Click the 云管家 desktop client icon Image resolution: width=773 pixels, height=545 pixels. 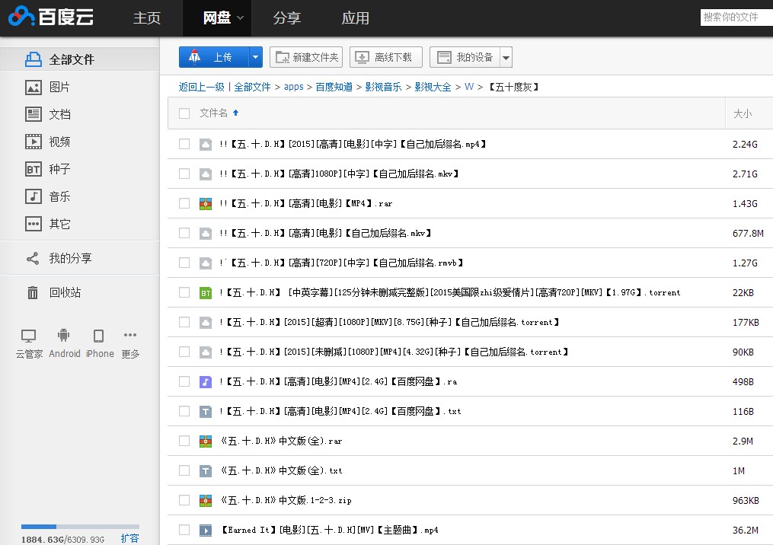[29, 336]
